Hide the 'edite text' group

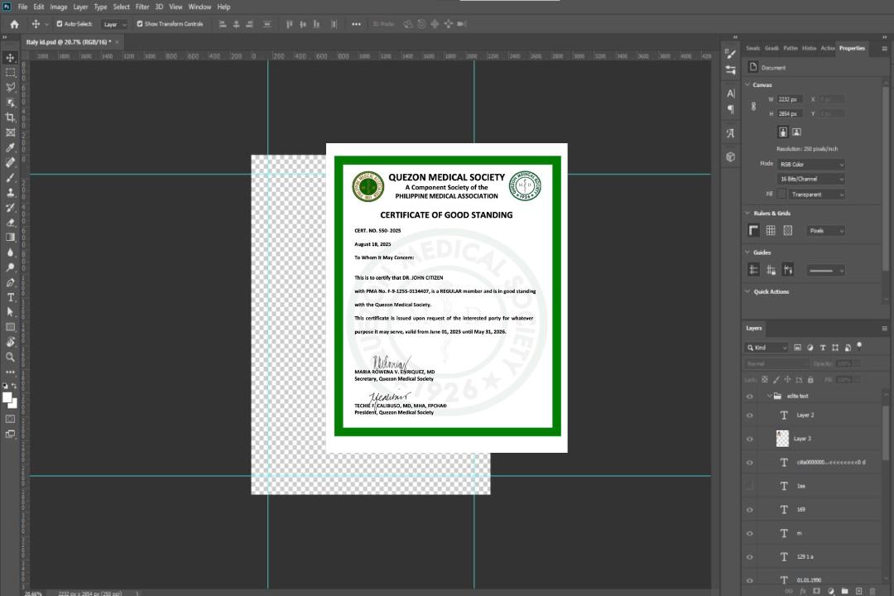[750, 397]
